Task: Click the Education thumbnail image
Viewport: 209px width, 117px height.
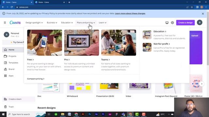Action: click(147, 35)
